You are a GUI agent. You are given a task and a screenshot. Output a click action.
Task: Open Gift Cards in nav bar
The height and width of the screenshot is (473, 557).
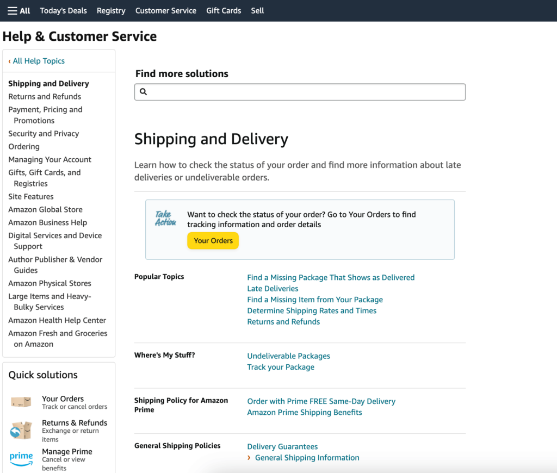[x=224, y=11]
